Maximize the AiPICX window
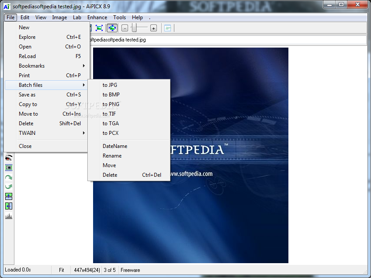 pos(341,4)
